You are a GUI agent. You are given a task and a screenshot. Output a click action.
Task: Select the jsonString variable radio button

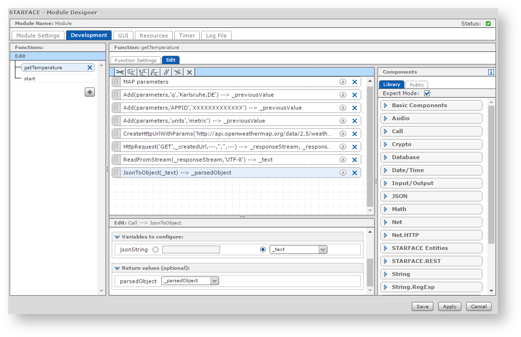click(x=263, y=250)
